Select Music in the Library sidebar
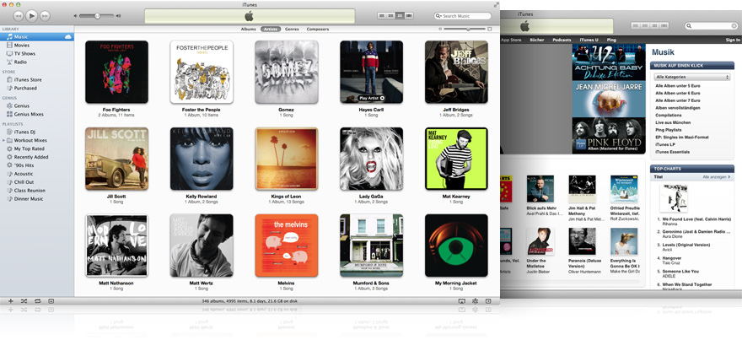The height and width of the screenshot is (340, 742). point(37,36)
